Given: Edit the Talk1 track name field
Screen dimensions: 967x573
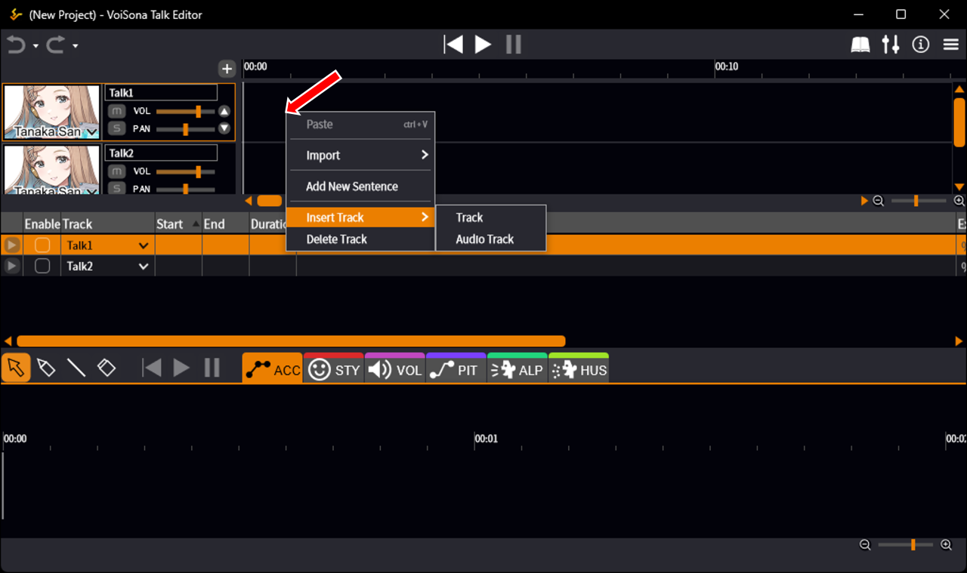Looking at the screenshot, I should tap(161, 93).
